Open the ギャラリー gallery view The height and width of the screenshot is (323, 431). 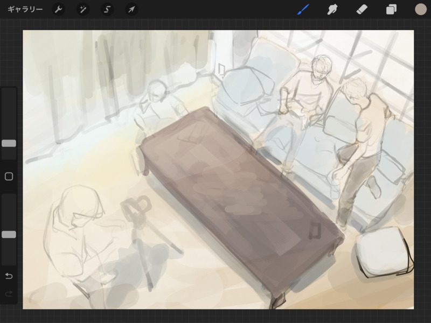(25, 9)
